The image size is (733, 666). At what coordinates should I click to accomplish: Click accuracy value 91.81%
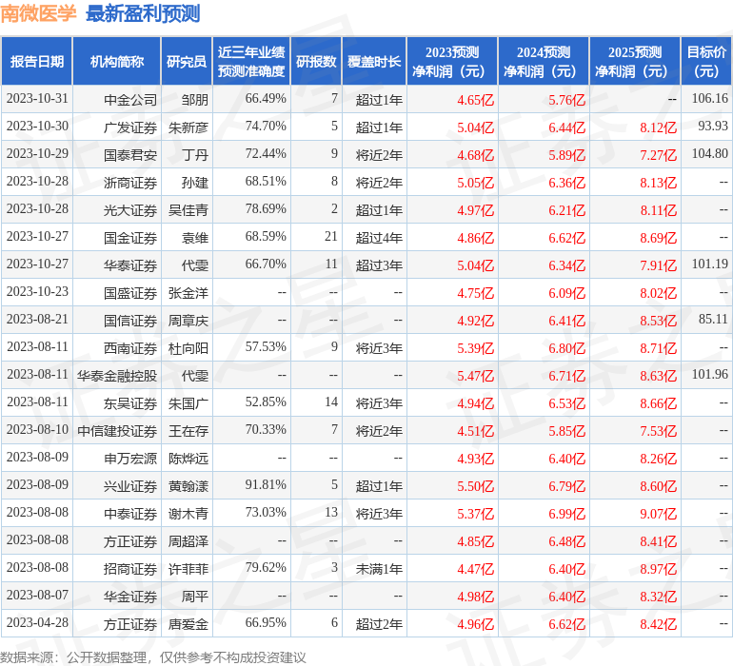point(266,484)
